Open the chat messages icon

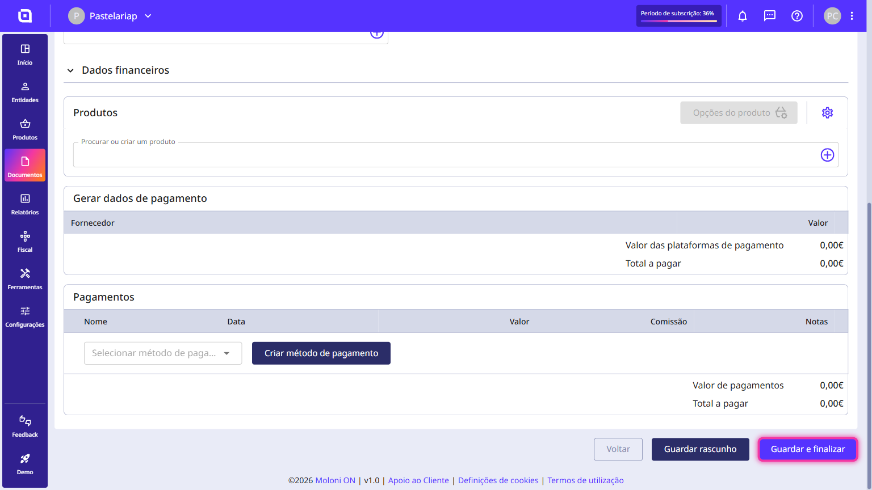[x=770, y=16]
